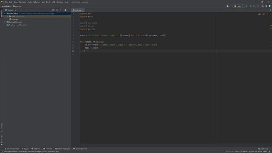Open the File menu
272x153 pixels.
point(6,2)
